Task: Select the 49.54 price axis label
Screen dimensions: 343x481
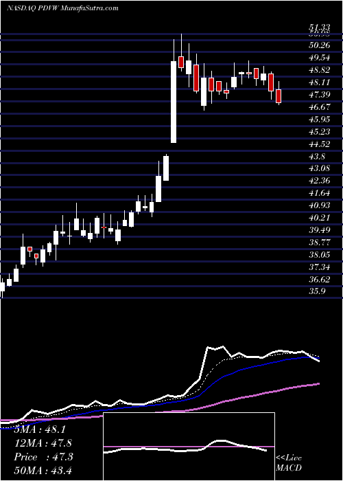Action: click(x=320, y=58)
